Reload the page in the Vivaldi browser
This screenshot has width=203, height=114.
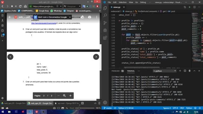click(20, 6)
